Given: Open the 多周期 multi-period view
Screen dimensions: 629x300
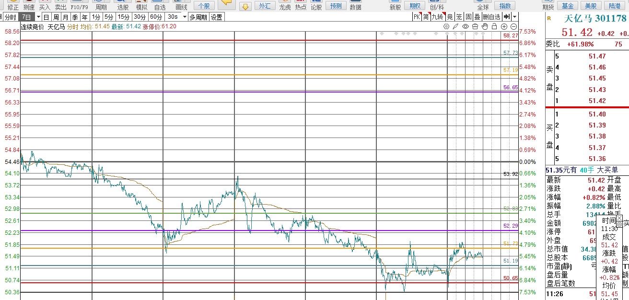Looking at the screenshot, I should 198,17.
